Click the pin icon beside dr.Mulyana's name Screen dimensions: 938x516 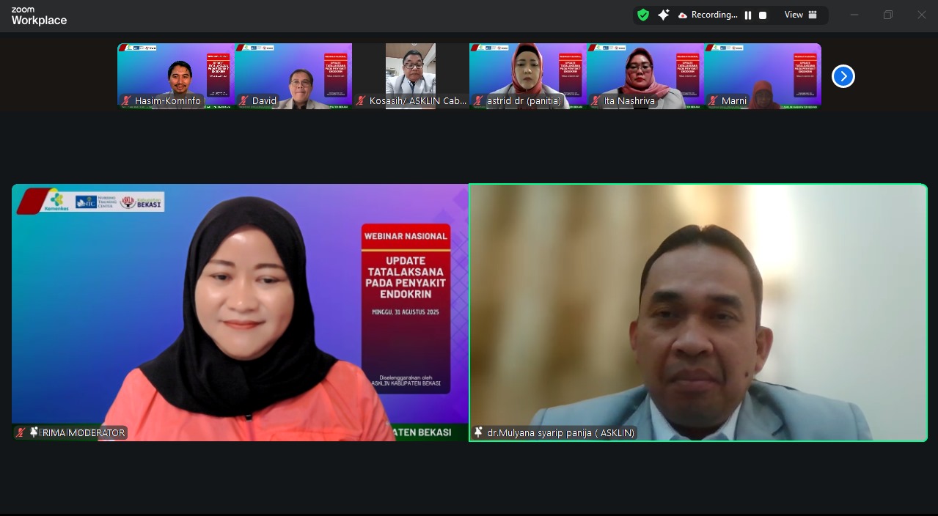click(x=479, y=432)
